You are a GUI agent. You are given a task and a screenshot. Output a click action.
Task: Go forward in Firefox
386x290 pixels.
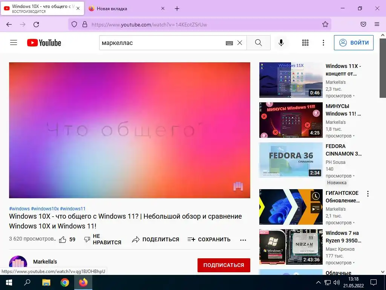(x=23, y=25)
